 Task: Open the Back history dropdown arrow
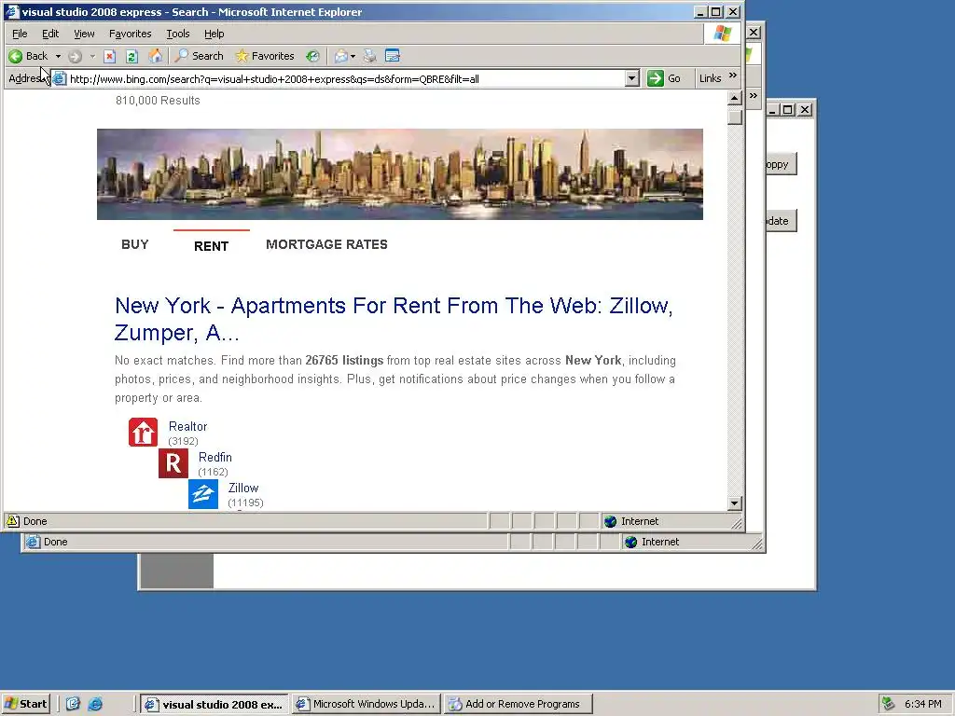[58, 56]
